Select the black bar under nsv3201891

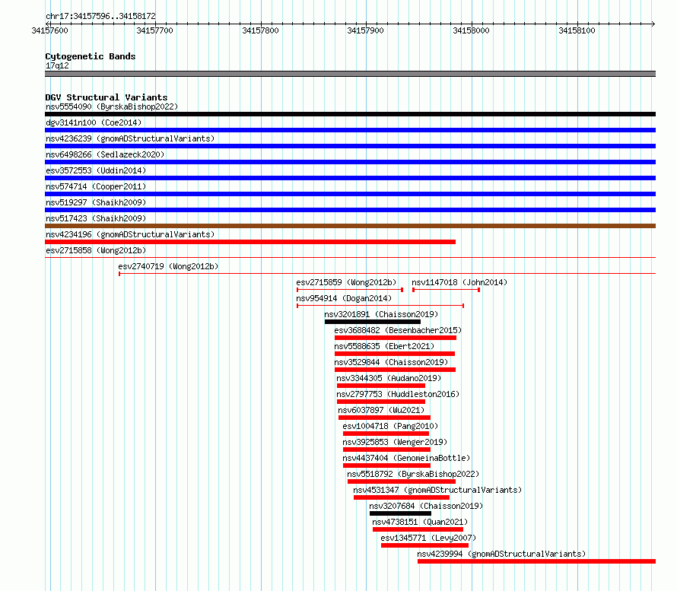click(373, 322)
